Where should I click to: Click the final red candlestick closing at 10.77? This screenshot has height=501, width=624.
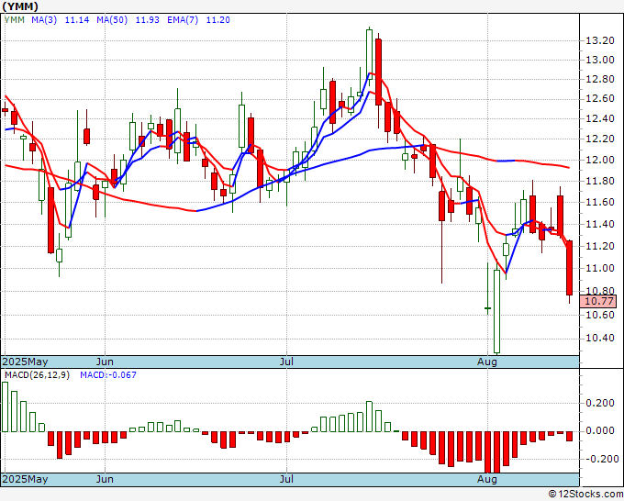[x=570, y=268]
